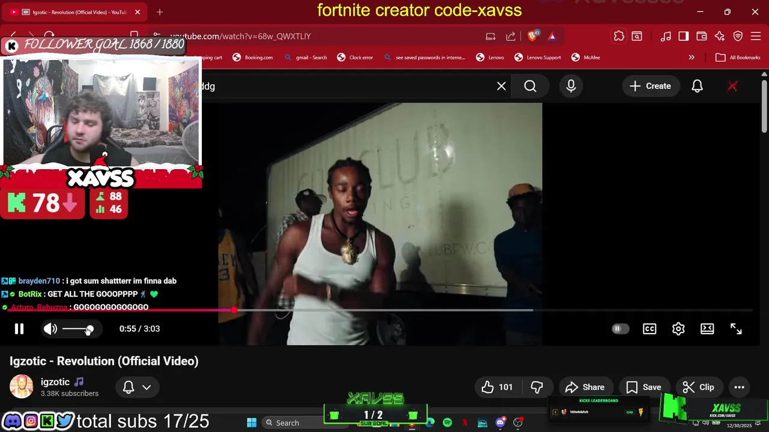This screenshot has height=432, width=769.
Task: Open the Brave Wallet icon
Action: pyautogui.click(x=702, y=36)
